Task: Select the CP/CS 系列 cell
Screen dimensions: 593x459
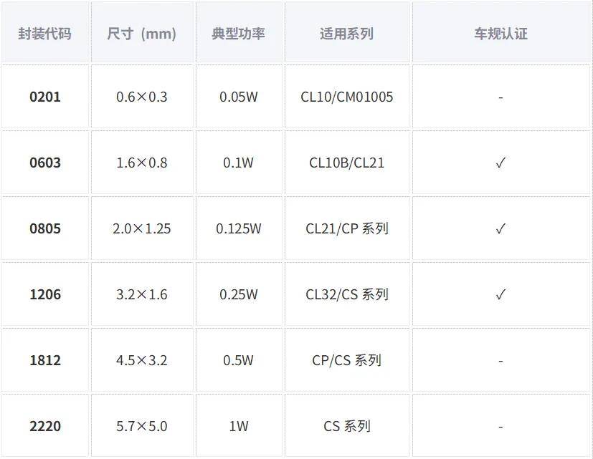Action: click(x=347, y=360)
